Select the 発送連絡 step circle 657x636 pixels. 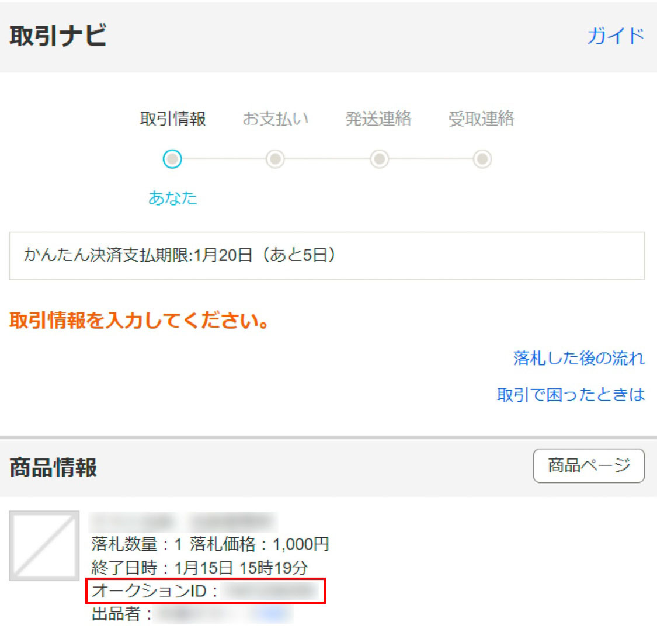point(379,159)
